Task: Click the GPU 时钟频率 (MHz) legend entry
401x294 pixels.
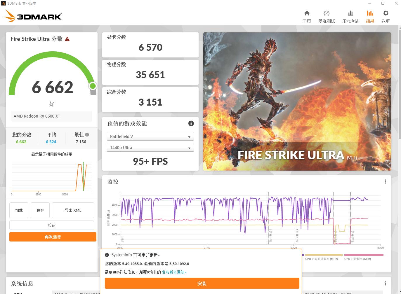Action: pyautogui.click(x=364, y=257)
